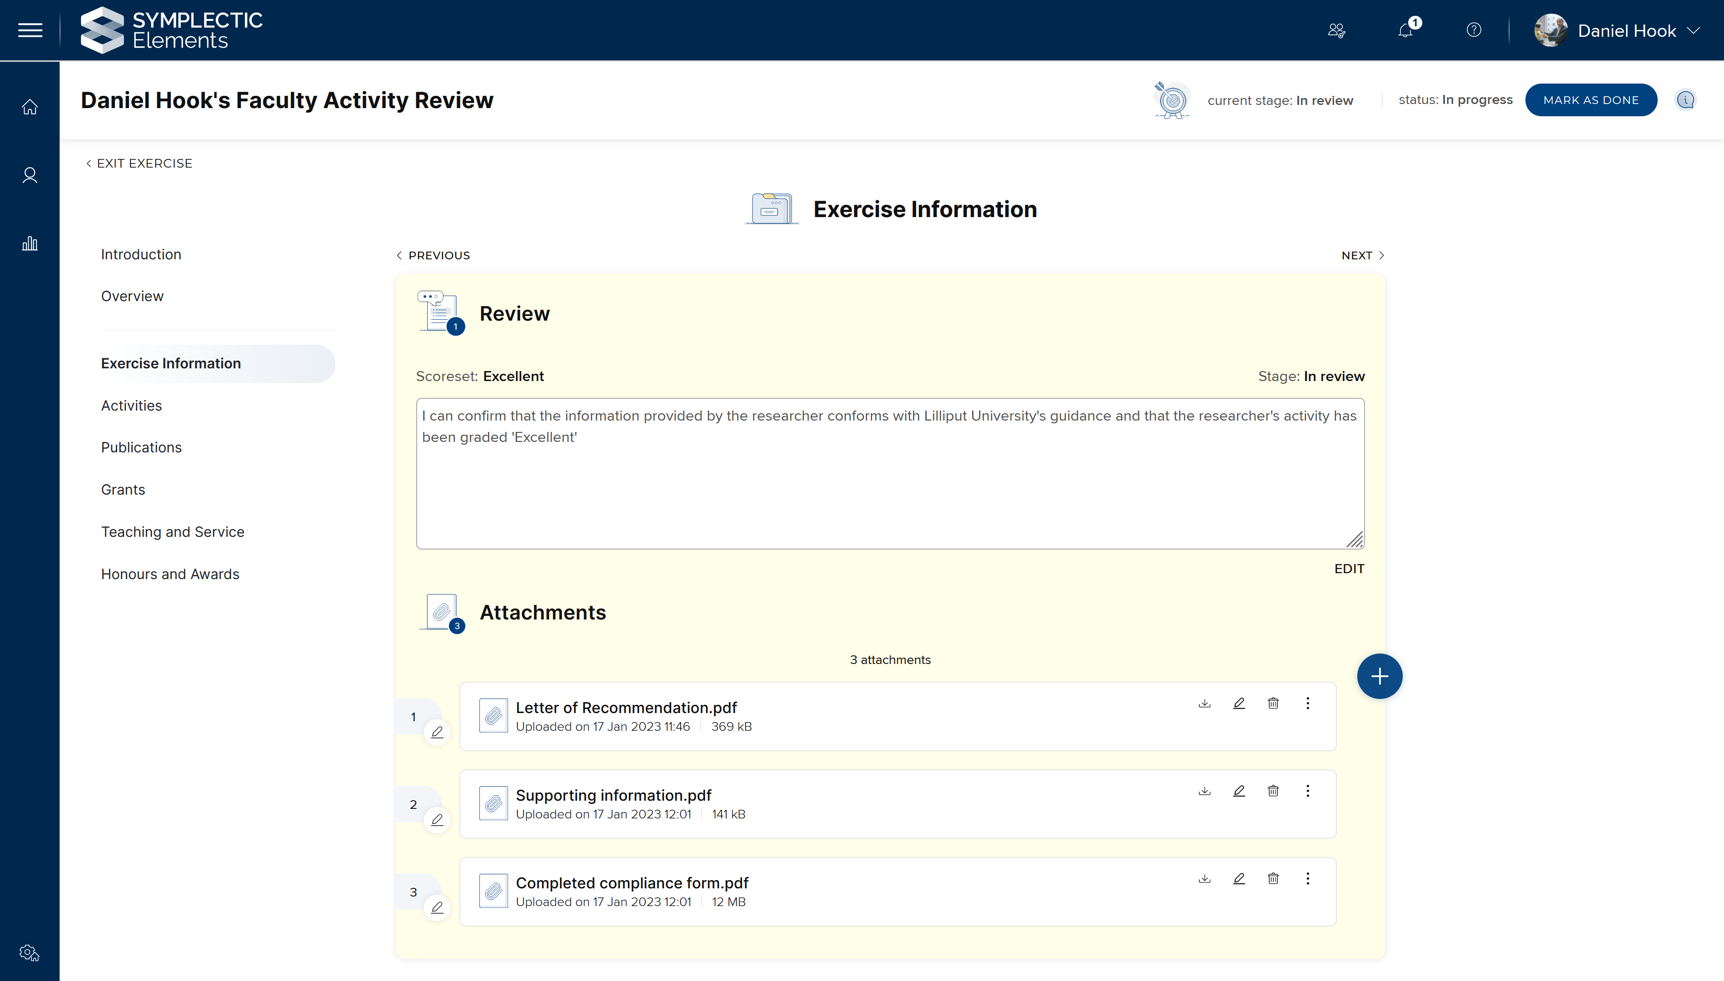This screenshot has height=981, width=1724.
Task: Delete the Supporting information.pdf attachment
Action: (x=1273, y=791)
